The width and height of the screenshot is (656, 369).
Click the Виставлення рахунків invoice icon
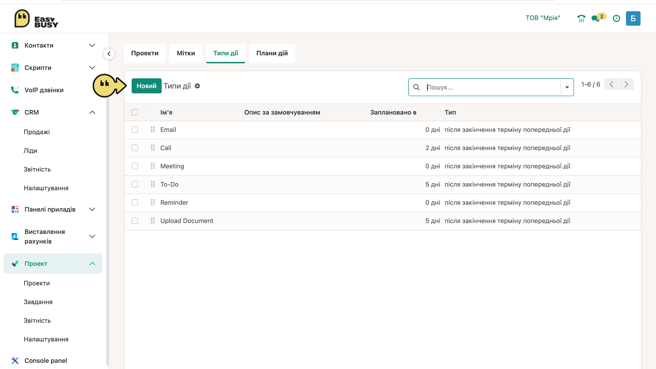(15, 236)
